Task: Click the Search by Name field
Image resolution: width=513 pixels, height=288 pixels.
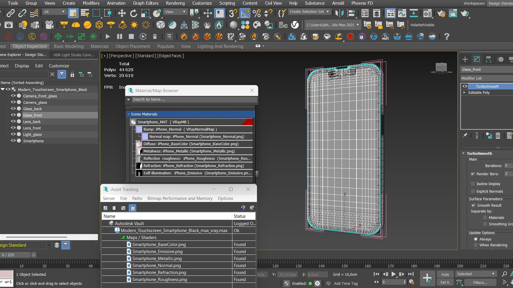Action: point(194,99)
